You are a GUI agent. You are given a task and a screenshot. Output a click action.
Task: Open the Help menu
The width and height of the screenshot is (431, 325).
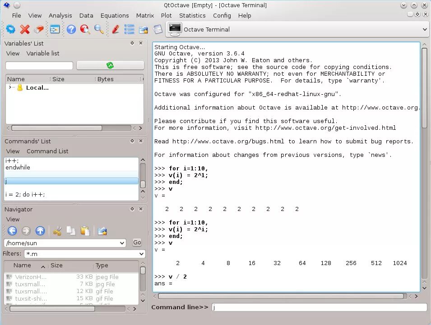[x=245, y=15]
